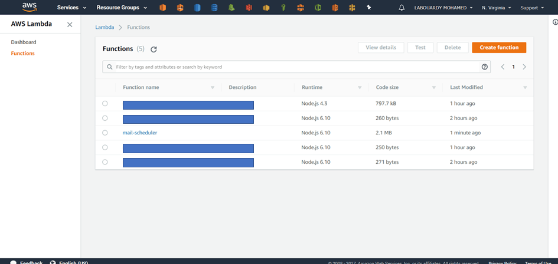Click the 2.1 MB code size cell

coord(384,133)
